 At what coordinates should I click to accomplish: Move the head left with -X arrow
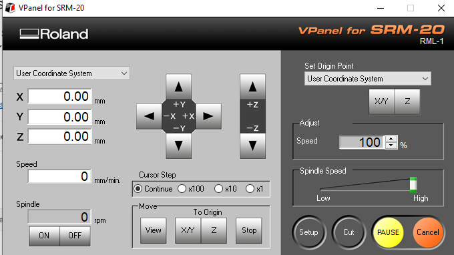point(149,116)
